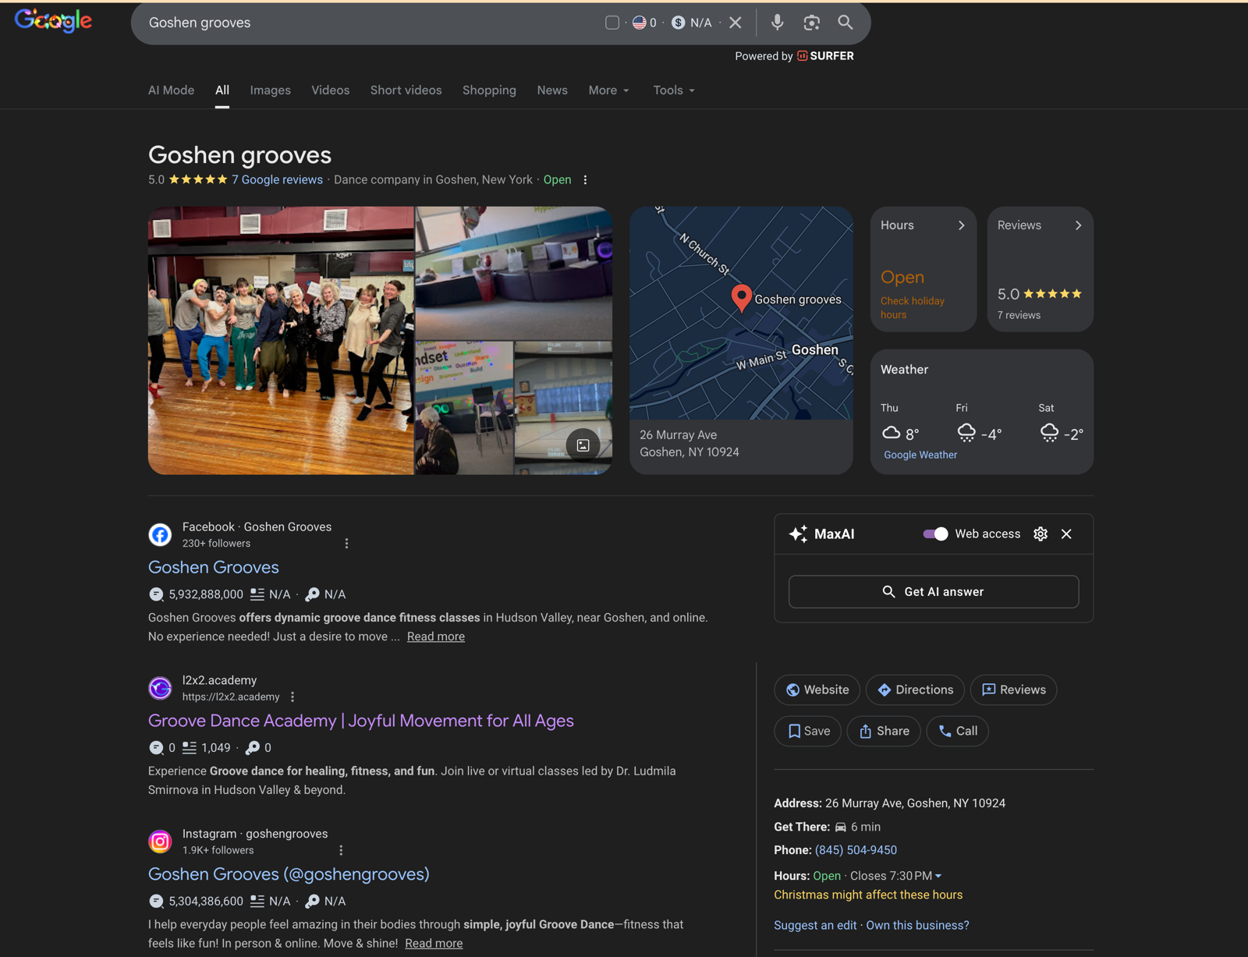
Task: Click the Goshen grooves map thumbnail
Action: [x=741, y=314]
